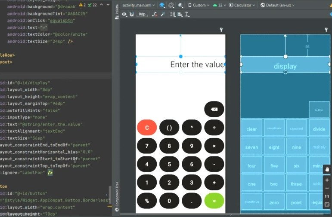Zoom in with the plus icon
Screen dimensions: 332x217
pyautogui.click(x=327, y=180)
